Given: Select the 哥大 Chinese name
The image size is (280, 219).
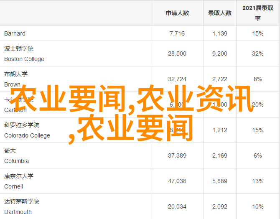Looking at the screenshot, I should click(10, 150).
